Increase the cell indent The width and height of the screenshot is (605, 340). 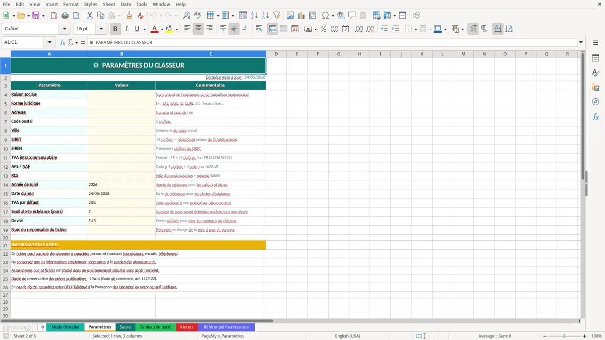(x=384, y=29)
